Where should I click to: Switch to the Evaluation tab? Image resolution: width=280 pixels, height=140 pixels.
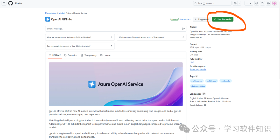point(71,55)
